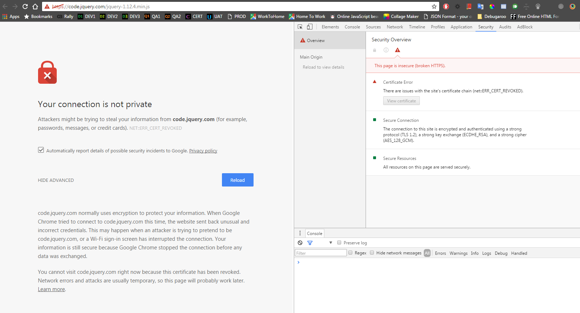Viewport: 580px width, 313px height.
Task: Toggle DevTools device toolbar icon
Action: click(310, 27)
